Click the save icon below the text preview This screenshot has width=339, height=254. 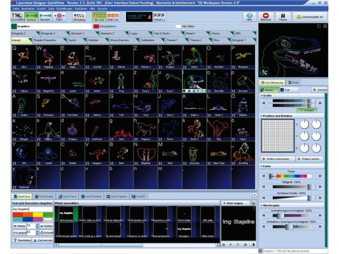[x=224, y=244]
